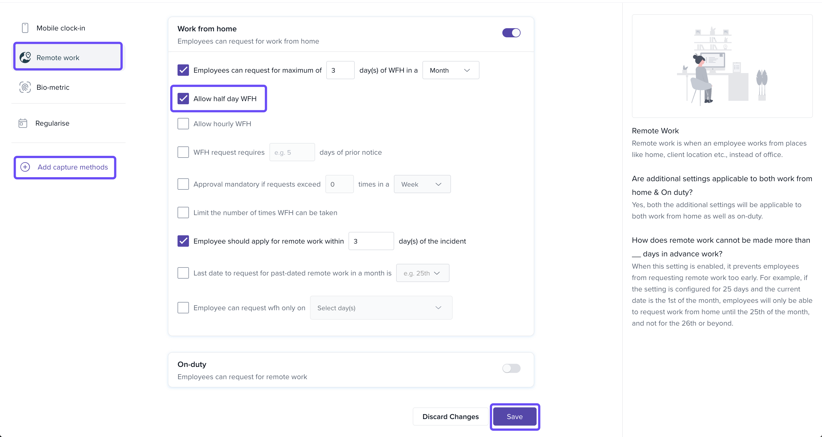Click the Regularise calendar icon
The width and height of the screenshot is (822, 437).
(23, 123)
